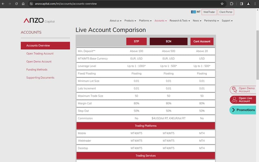Click the 'Above 500' ECN deposit cell
This screenshot has width=259, height=162.
point(168,51)
